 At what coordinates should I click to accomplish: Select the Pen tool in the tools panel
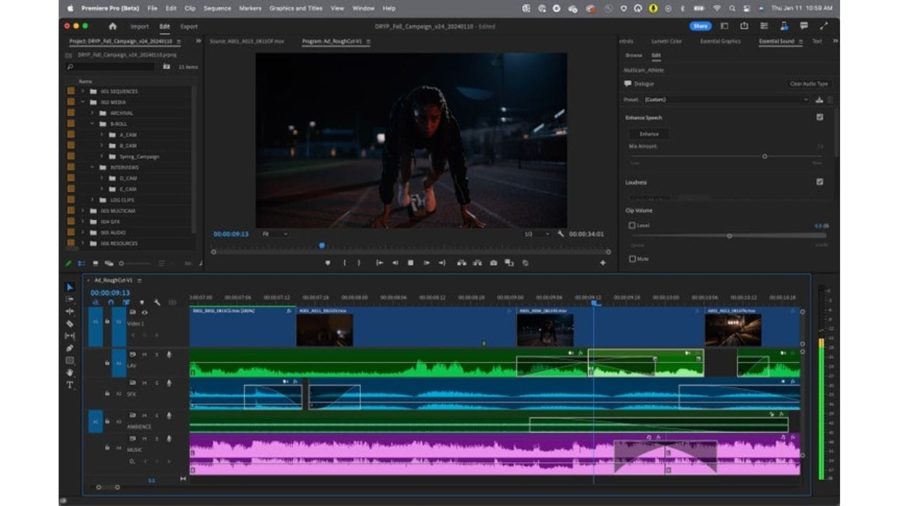70,349
